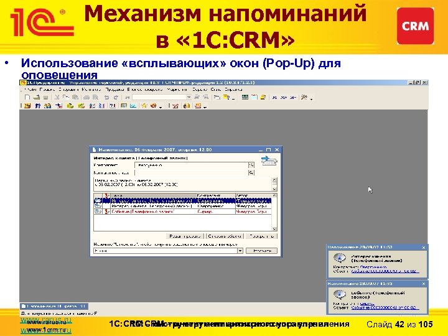Click the M+ memory add button

pyautogui.click(x=284, y=98)
